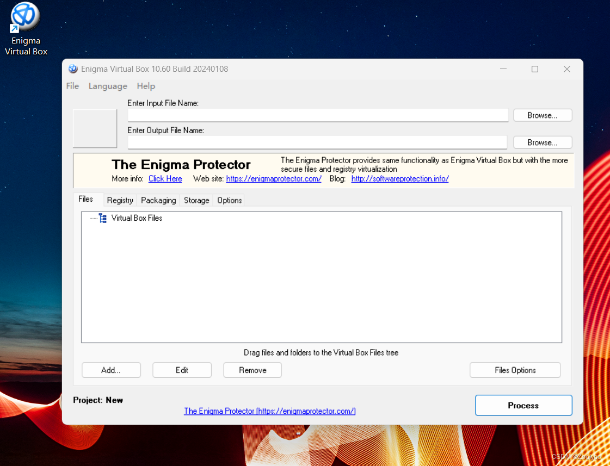
Task: Open the softwareprotection.info blog link
Action: [400, 178]
